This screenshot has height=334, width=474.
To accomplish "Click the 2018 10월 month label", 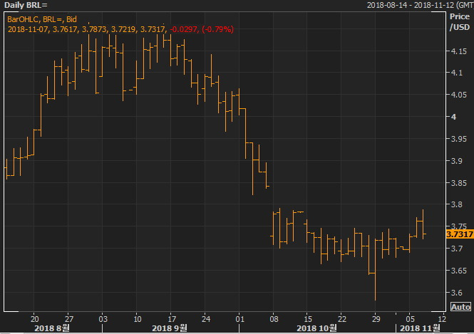I will (316, 328).
